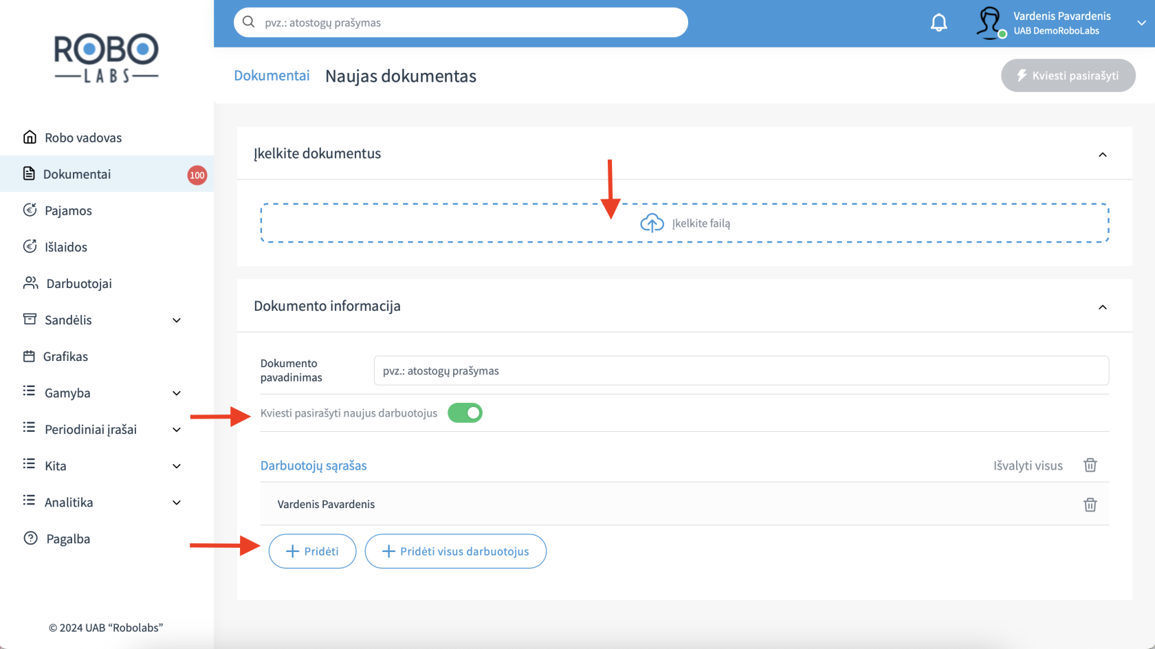Open Robo vadovas menu item

point(107,137)
